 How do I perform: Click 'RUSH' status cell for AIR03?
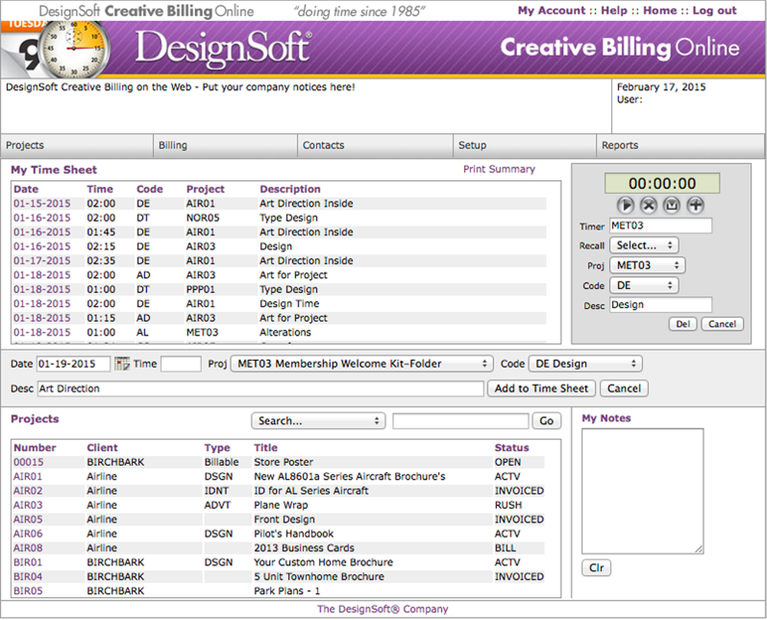click(x=509, y=505)
